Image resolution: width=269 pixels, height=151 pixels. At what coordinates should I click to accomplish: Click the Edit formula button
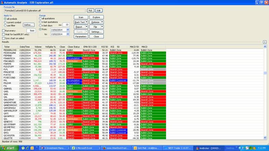click(x=99, y=11)
